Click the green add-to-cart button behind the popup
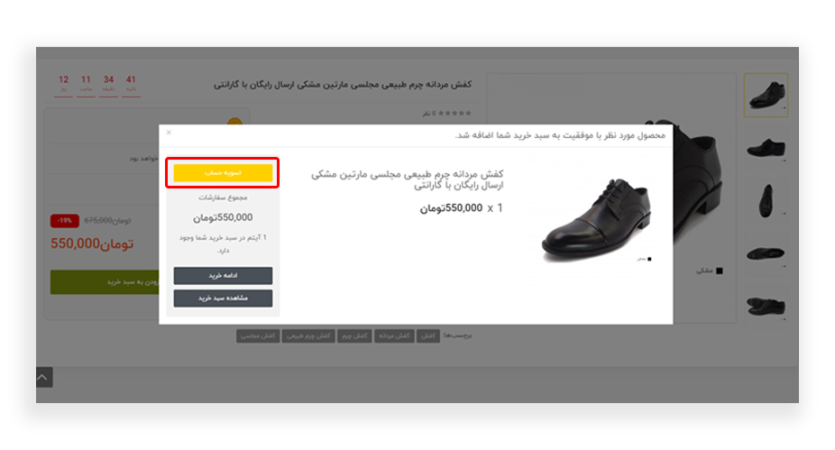This screenshot has height=450, width=835. tap(105, 281)
